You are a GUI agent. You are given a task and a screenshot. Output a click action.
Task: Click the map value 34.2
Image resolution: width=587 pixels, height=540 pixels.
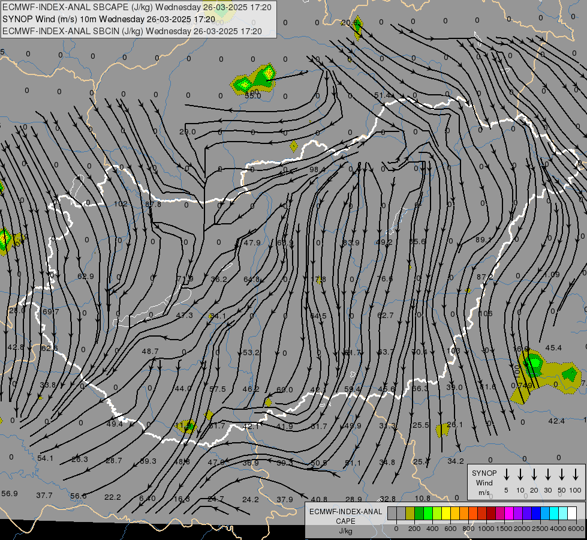pos(456,461)
